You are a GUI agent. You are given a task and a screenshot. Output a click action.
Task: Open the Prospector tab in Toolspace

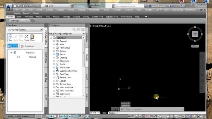pyautogui.click(x=87, y=37)
